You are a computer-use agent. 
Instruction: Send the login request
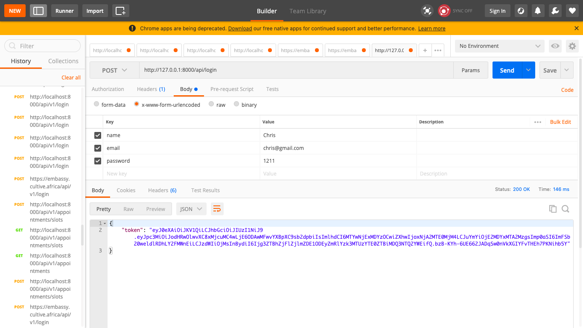coord(507,70)
